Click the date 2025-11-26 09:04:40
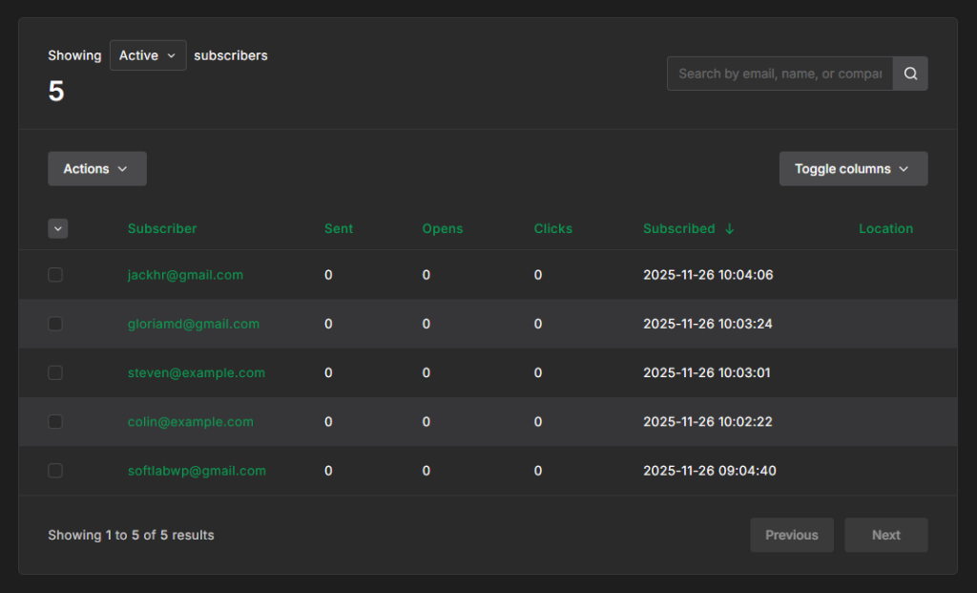This screenshot has width=977, height=593. pyautogui.click(x=710, y=471)
